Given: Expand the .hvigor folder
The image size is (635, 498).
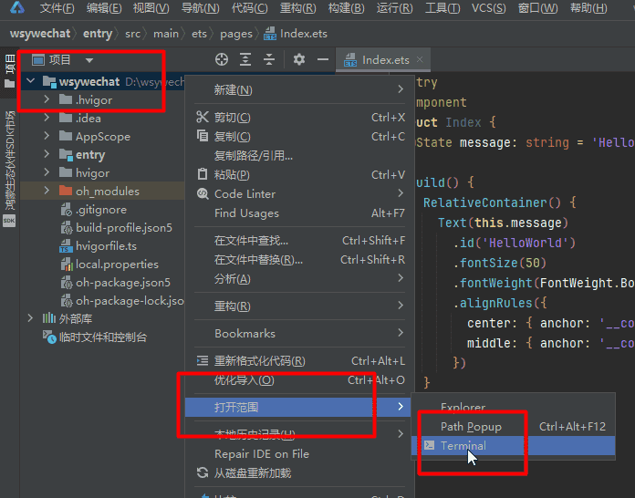Looking at the screenshot, I should [x=47, y=99].
